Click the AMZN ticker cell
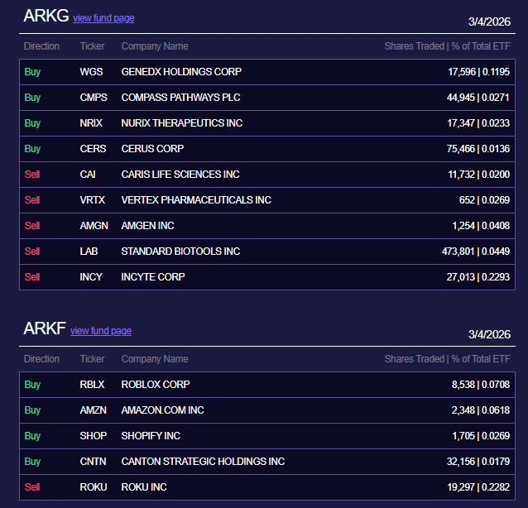 (93, 410)
